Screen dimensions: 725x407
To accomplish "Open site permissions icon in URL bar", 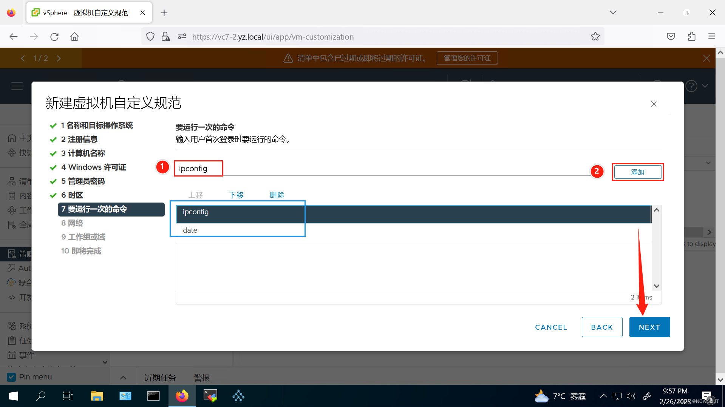I will 182,37.
